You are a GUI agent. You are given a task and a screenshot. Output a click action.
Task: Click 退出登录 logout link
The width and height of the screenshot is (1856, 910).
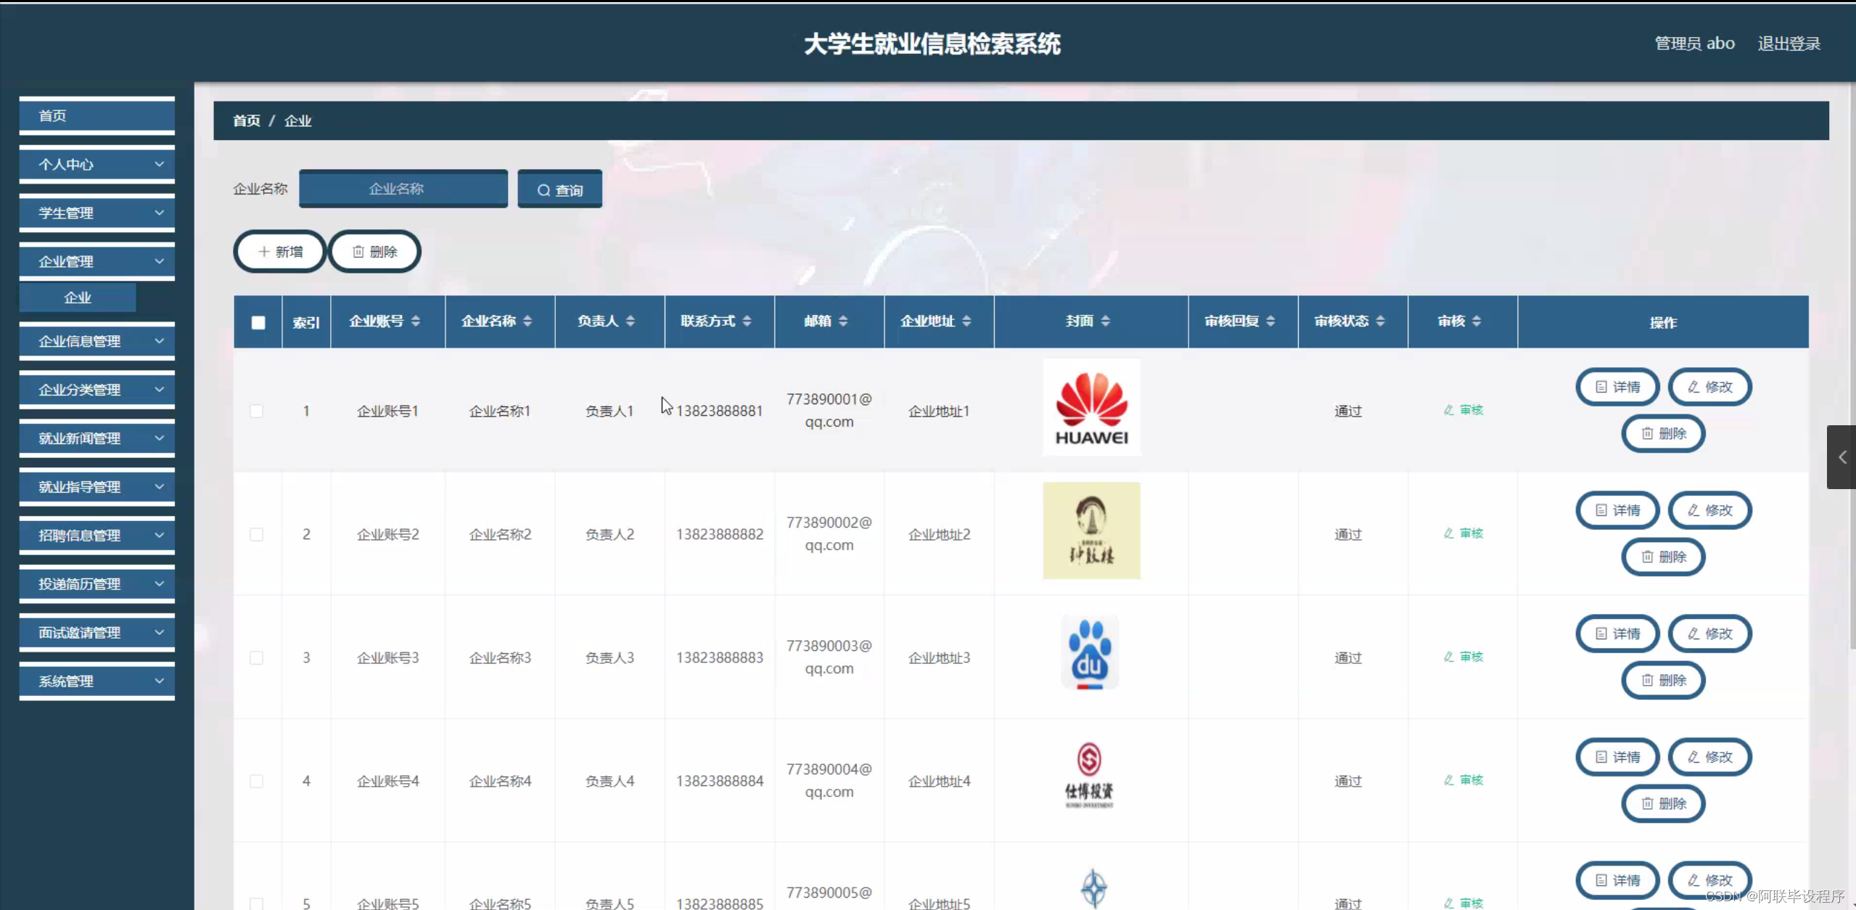click(1789, 44)
